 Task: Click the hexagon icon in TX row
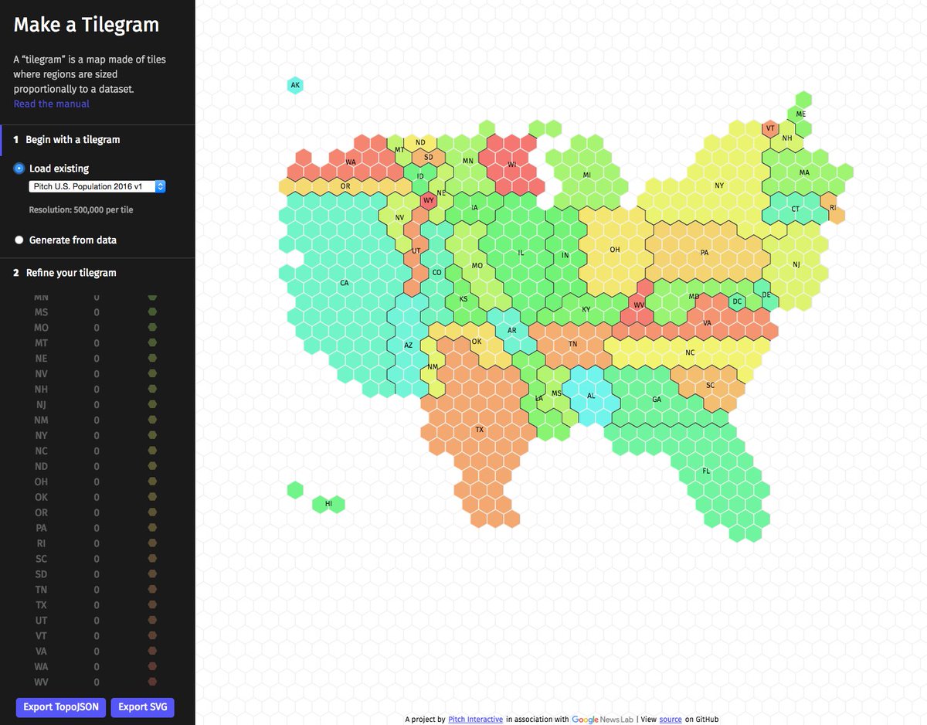coord(152,605)
